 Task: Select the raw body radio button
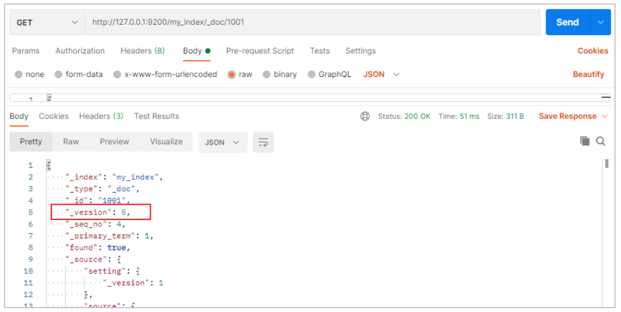(x=232, y=74)
